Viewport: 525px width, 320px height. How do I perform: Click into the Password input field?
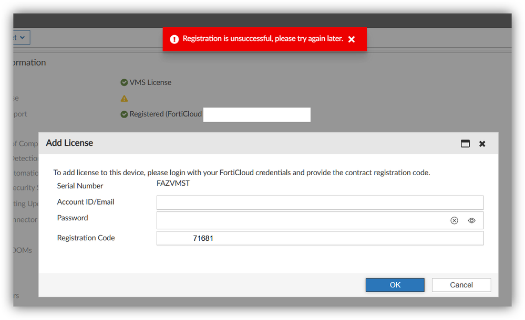click(300, 221)
